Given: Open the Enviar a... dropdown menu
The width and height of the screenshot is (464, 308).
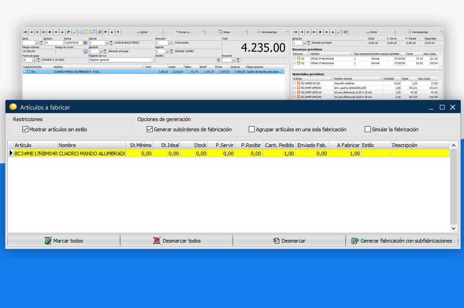Looking at the screenshot, I should 183,32.
